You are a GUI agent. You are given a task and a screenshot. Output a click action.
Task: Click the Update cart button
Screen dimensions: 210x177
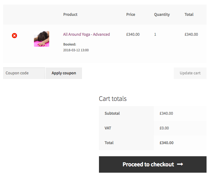[190, 73]
